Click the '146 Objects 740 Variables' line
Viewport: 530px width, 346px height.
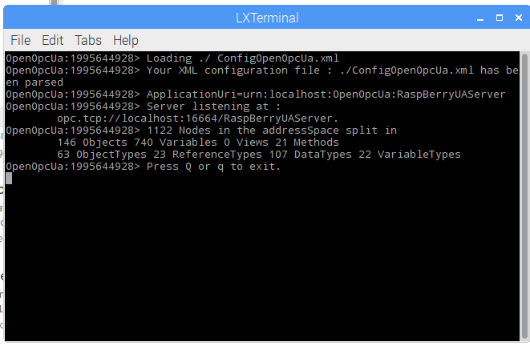pos(198,143)
